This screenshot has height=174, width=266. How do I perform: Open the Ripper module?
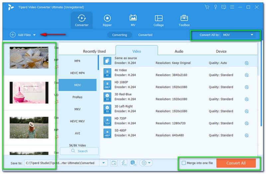(x=107, y=21)
